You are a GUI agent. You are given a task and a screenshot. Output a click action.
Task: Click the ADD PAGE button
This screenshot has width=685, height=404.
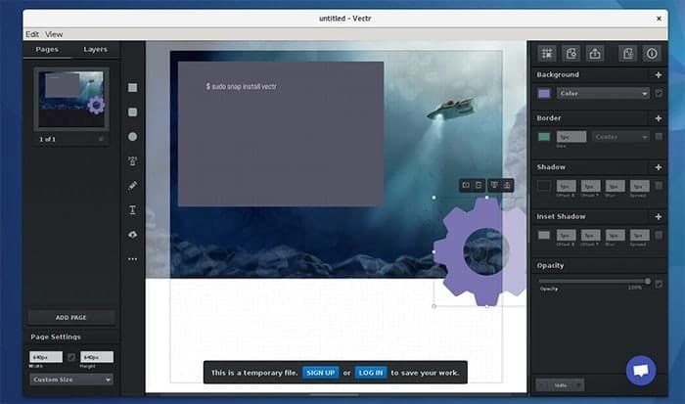point(71,318)
